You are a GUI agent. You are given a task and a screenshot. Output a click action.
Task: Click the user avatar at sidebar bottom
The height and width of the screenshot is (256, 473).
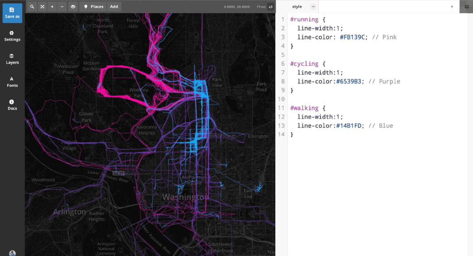(12, 253)
